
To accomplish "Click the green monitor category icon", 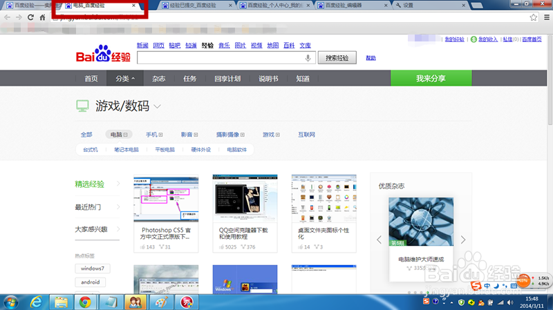I will pos(82,106).
